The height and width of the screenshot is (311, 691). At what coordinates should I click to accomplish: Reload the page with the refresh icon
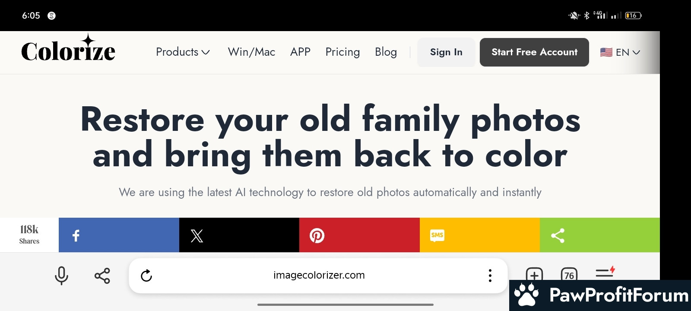pyautogui.click(x=146, y=276)
